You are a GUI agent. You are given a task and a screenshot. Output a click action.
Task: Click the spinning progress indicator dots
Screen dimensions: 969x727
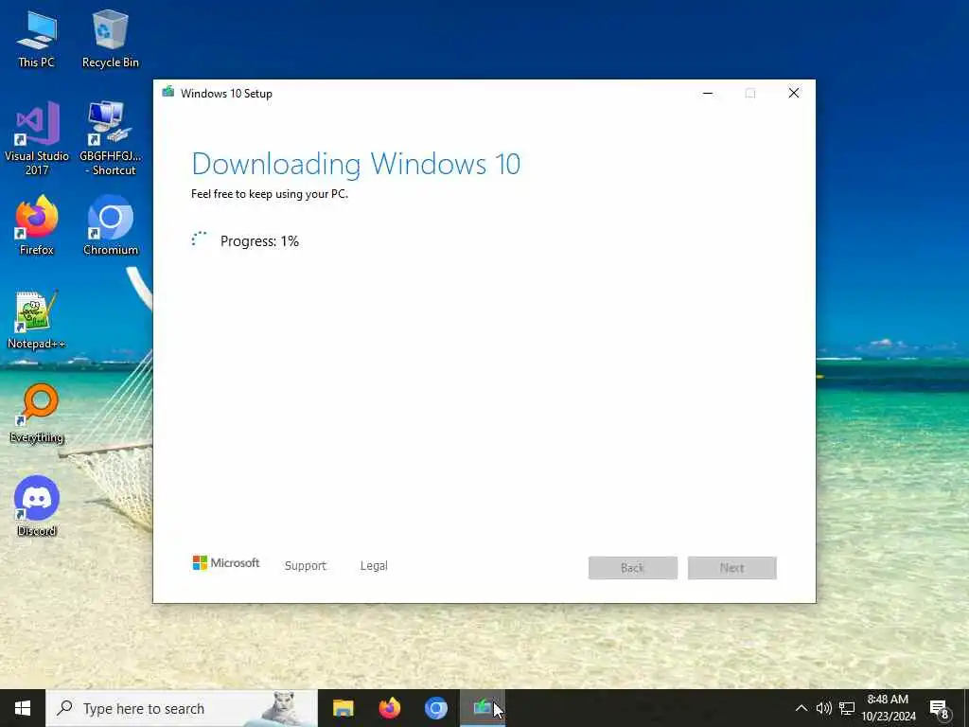[x=199, y=239]
